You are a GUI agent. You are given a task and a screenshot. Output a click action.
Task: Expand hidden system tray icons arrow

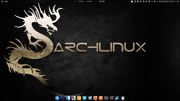click(158, 1)
